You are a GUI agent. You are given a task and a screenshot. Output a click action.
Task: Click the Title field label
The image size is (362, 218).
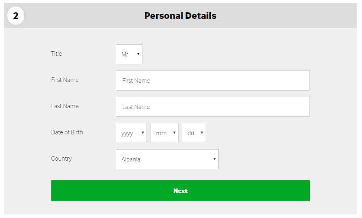pyautogui.click(x=57, y=53)
